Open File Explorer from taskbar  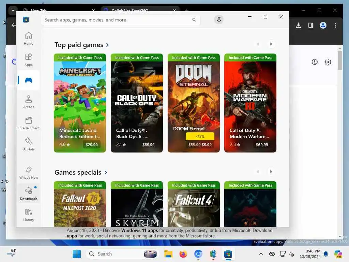click(x=168, y=254)
